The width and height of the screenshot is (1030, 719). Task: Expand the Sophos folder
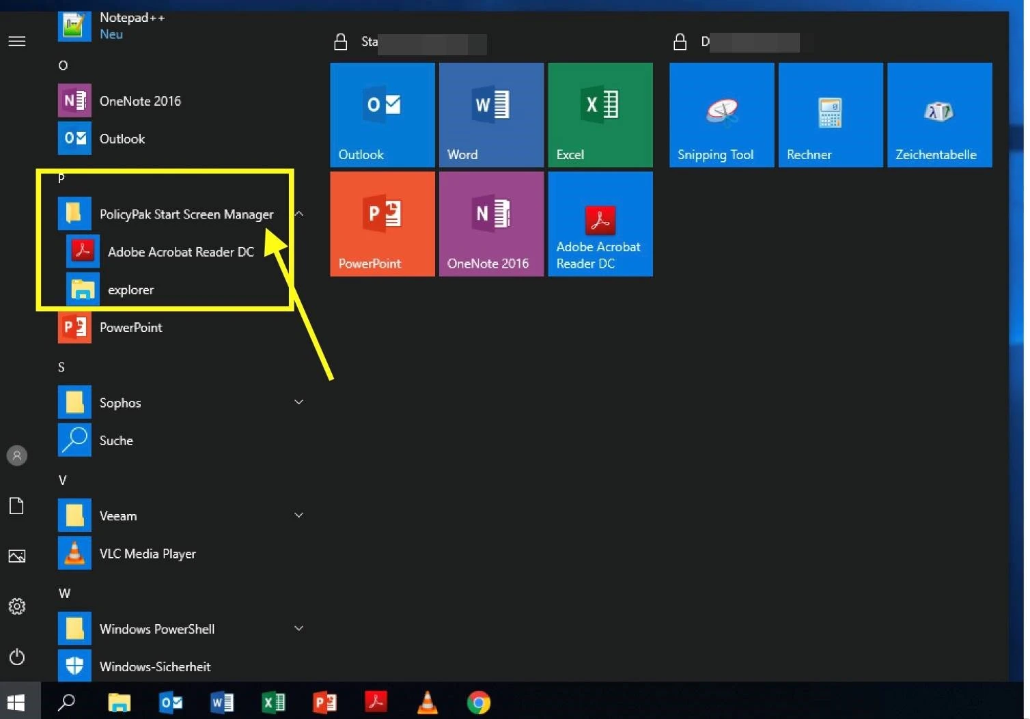[298, 402]
